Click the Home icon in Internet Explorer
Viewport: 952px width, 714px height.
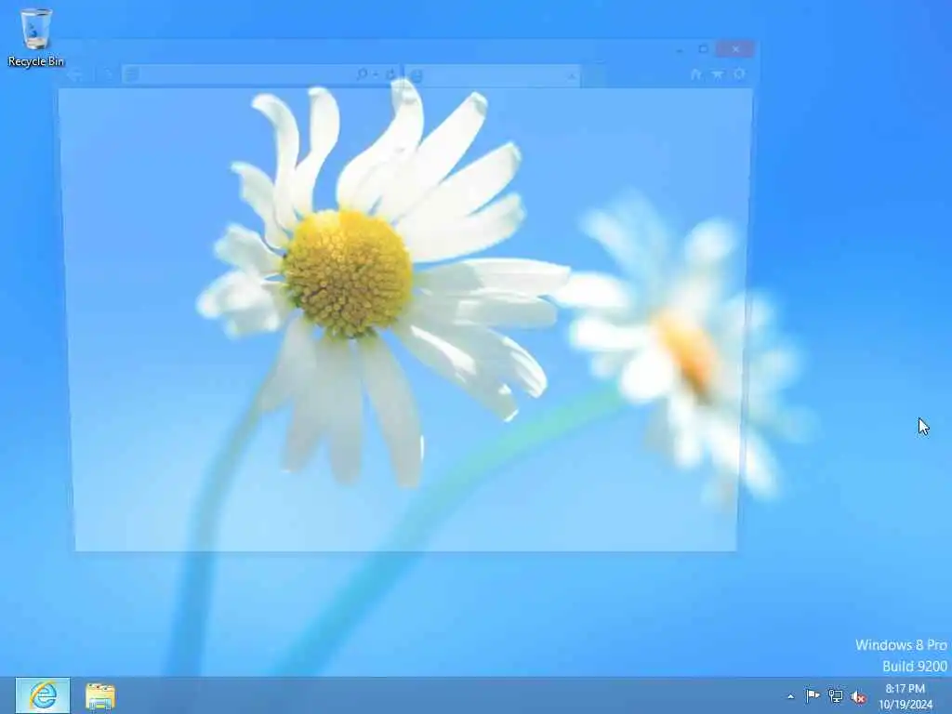coord(695,74)
